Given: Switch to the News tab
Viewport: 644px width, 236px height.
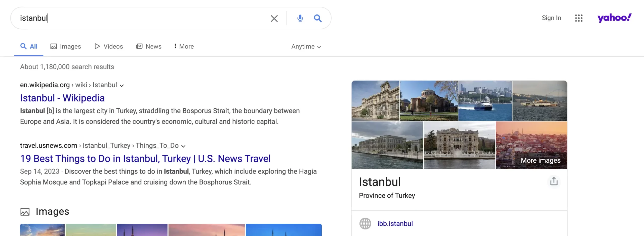Looking at the screenshot, I should (x=149, y=46).
